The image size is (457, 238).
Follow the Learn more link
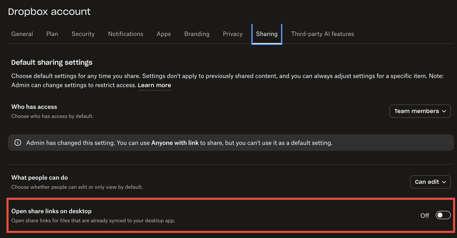[x=154, y=85]
